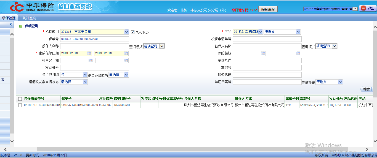This screenshot has width=377, height=158.
Task: Open calendar for insurance start date to
Action: click(x=298, y=53)
